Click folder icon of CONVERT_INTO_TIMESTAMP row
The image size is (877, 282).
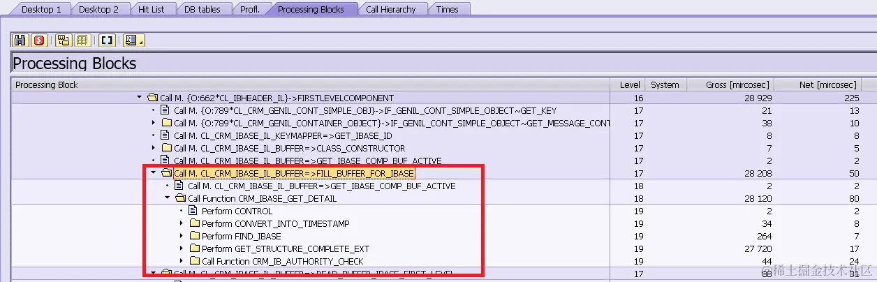(194, 223)
